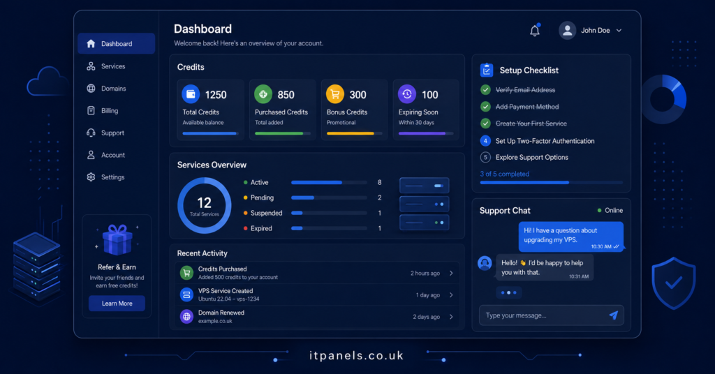Expand the Domain Renewed row chevron
Viewport: 715px width, 374px height.
point(451,317)
